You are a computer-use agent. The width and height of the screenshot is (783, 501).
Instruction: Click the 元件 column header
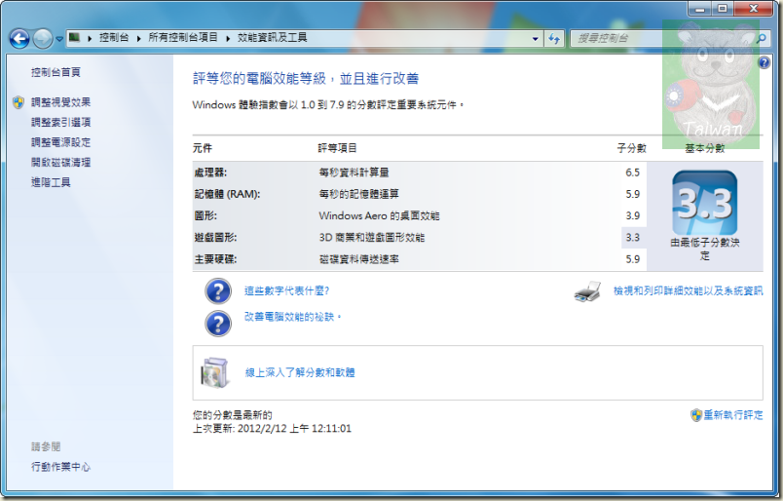tap(203, 148)
